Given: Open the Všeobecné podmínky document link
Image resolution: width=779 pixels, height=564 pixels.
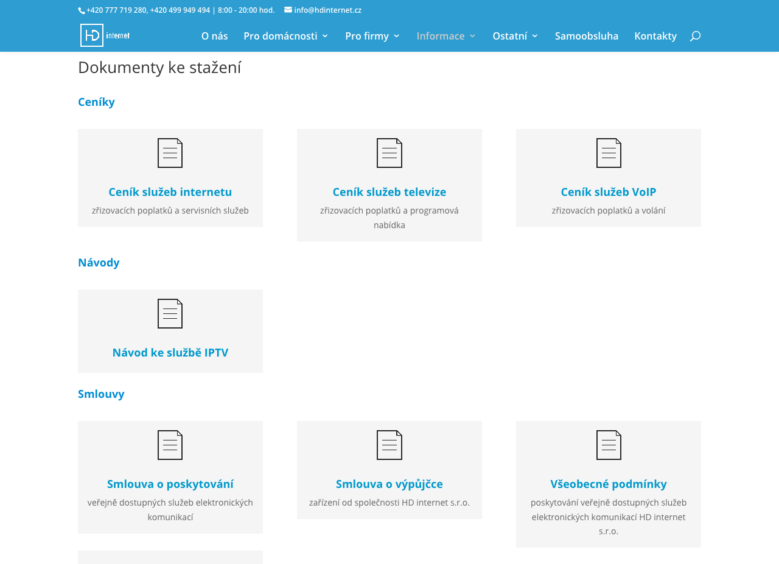Looking at the screenshot, I should (609, 484).
